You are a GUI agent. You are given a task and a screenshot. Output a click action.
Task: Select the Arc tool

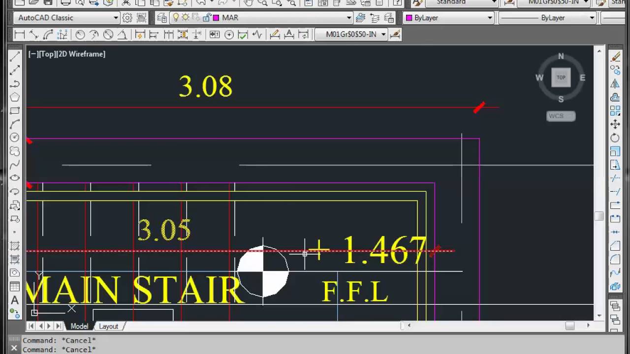click(x=15, y=124)
